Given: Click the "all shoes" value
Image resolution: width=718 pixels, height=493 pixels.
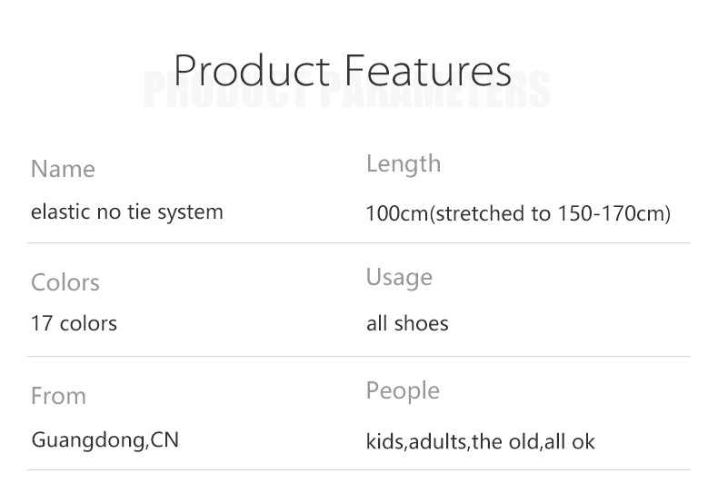Looking at the screenshot, I should click(x=407, y=324).
